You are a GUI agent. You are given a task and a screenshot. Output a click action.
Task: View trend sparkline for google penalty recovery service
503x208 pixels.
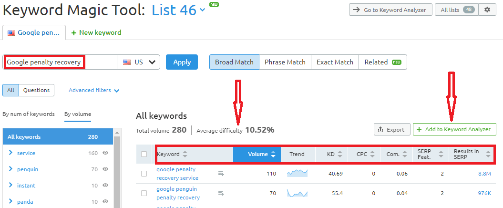[x=297, y=173]
